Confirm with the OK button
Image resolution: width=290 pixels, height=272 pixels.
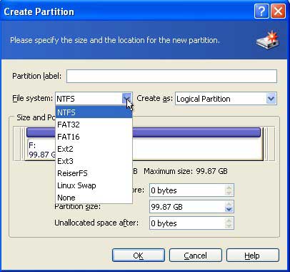(139, 256)
